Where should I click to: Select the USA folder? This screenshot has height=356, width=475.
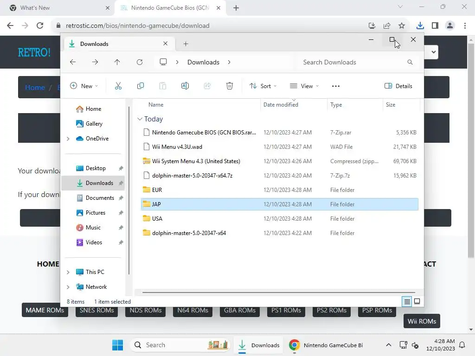[279, 219]
